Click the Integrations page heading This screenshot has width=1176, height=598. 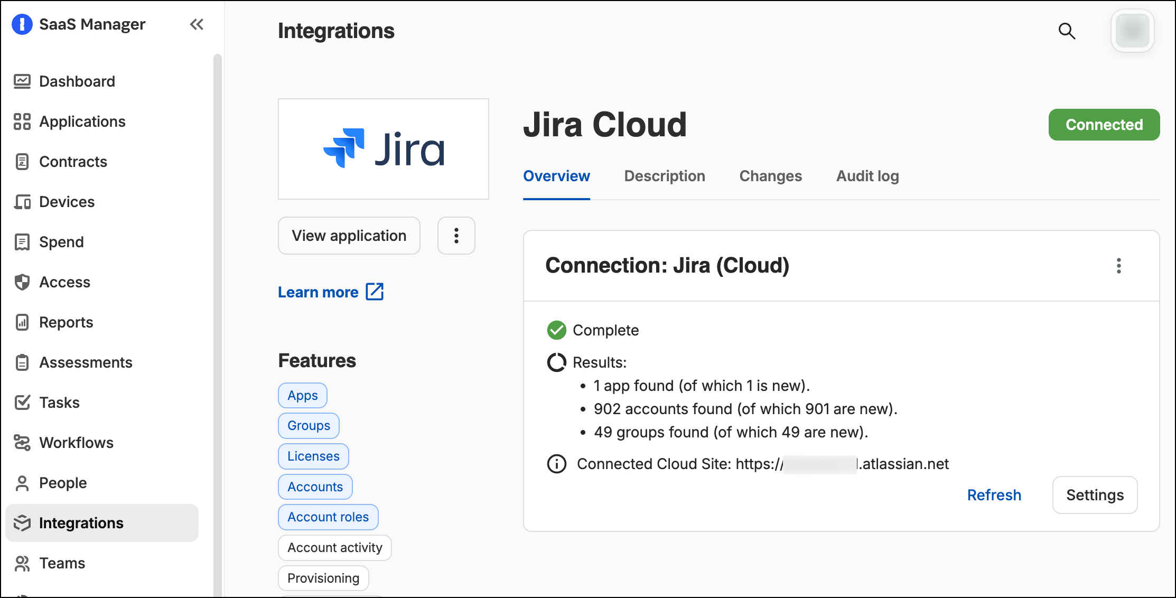pos(336,31)
